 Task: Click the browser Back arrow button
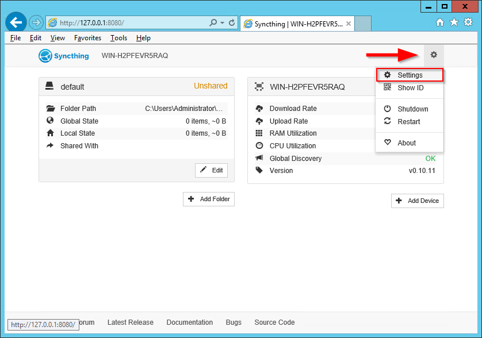16,22
